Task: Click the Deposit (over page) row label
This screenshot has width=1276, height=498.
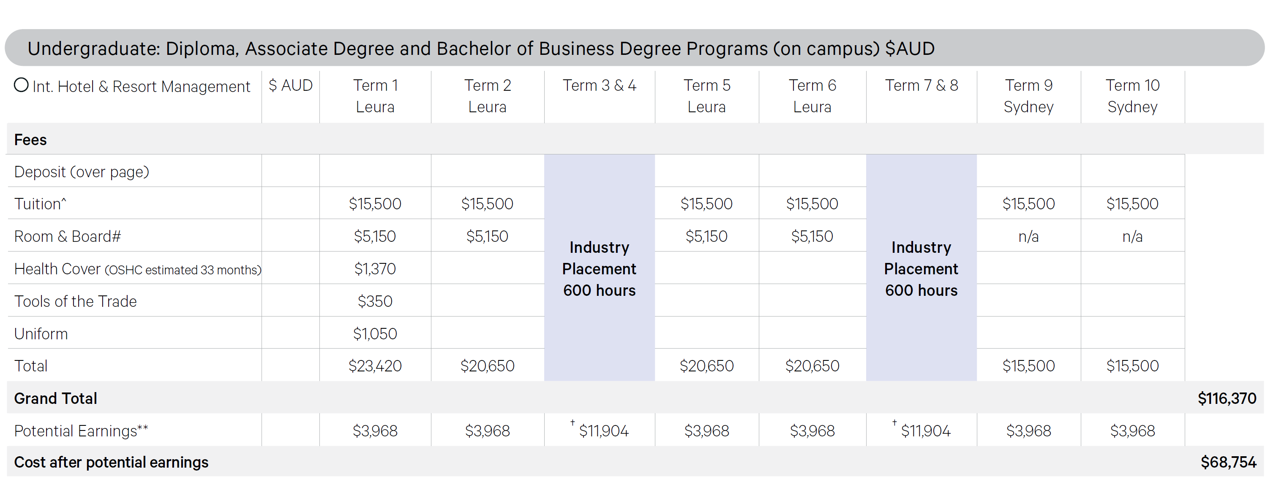Action: pyautogui.click(x=82, y=172)
